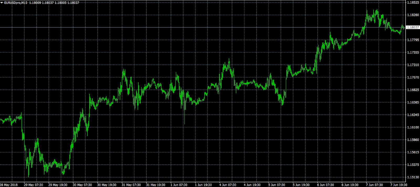Screen dimensions: 420x187
Task: Click the 1.18280 price scale label
Action: click(413, 15)
